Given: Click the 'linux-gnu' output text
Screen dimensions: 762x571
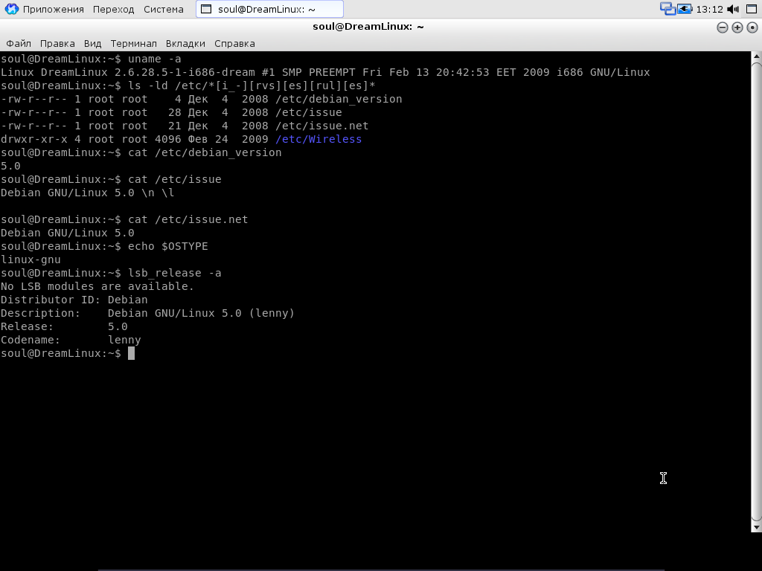Looking at the screenshot, I should coord(31,259).
